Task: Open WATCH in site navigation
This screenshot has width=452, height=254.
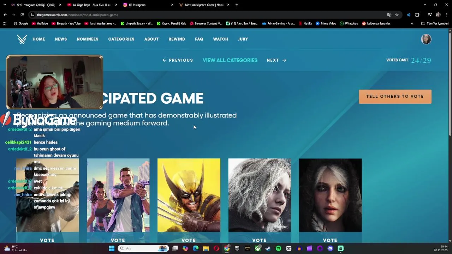Action: click(221, 39)
